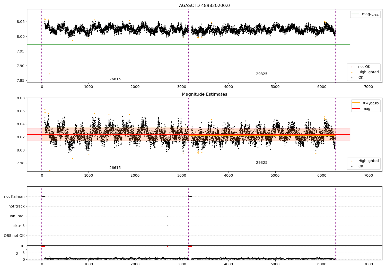Click 'OK' legend entry in Magnitude Estimates plot
This screenshot has width=386, height=270.
coord(361,166)
